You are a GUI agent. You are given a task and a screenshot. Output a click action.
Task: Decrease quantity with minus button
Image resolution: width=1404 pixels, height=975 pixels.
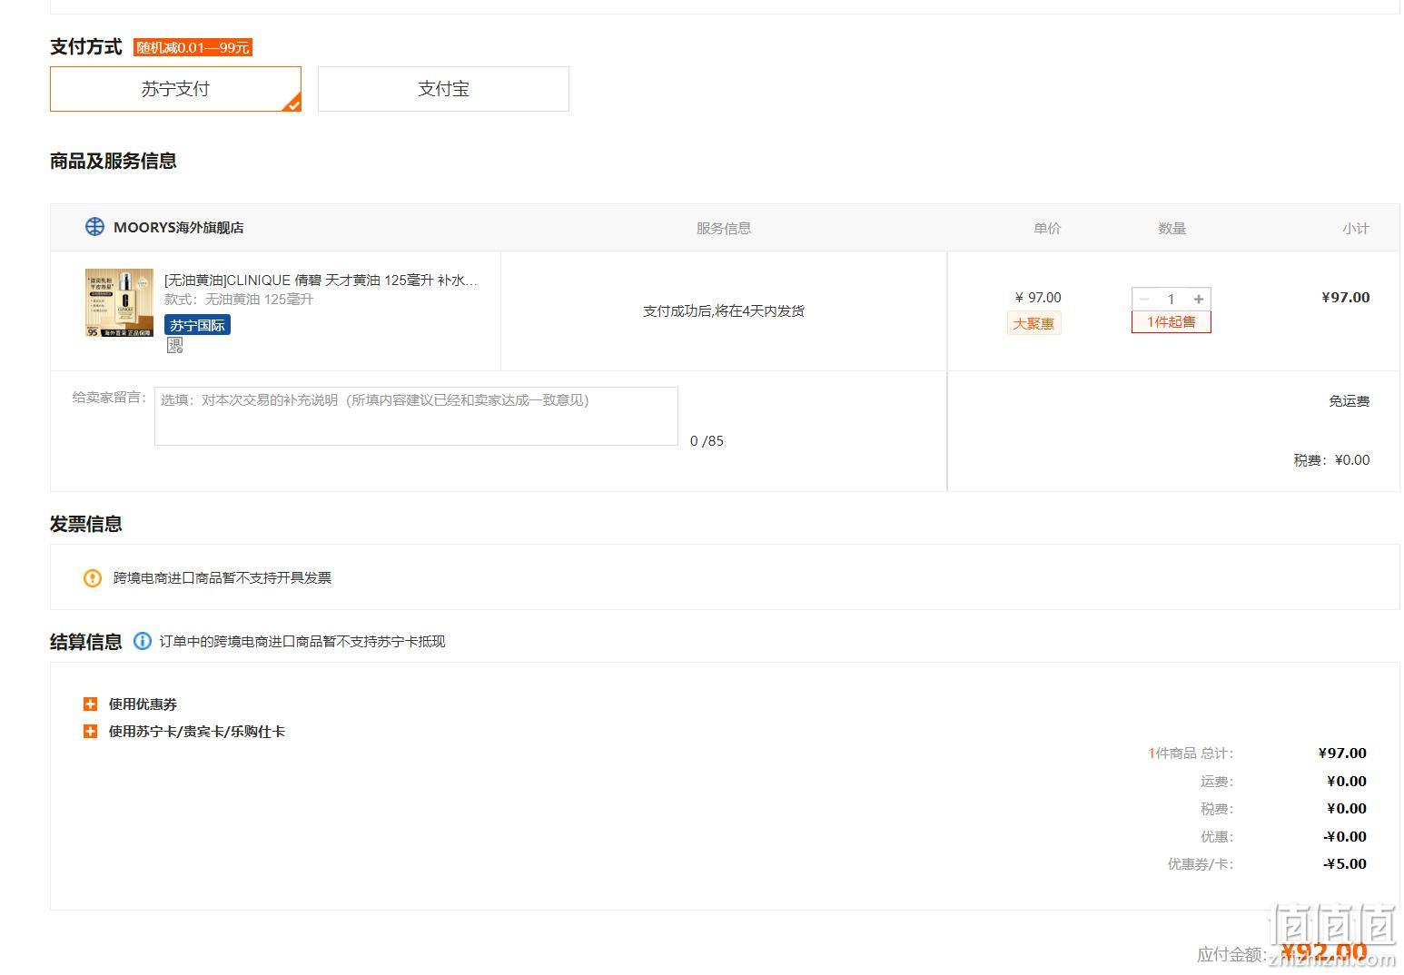(x=1144, y=299)
